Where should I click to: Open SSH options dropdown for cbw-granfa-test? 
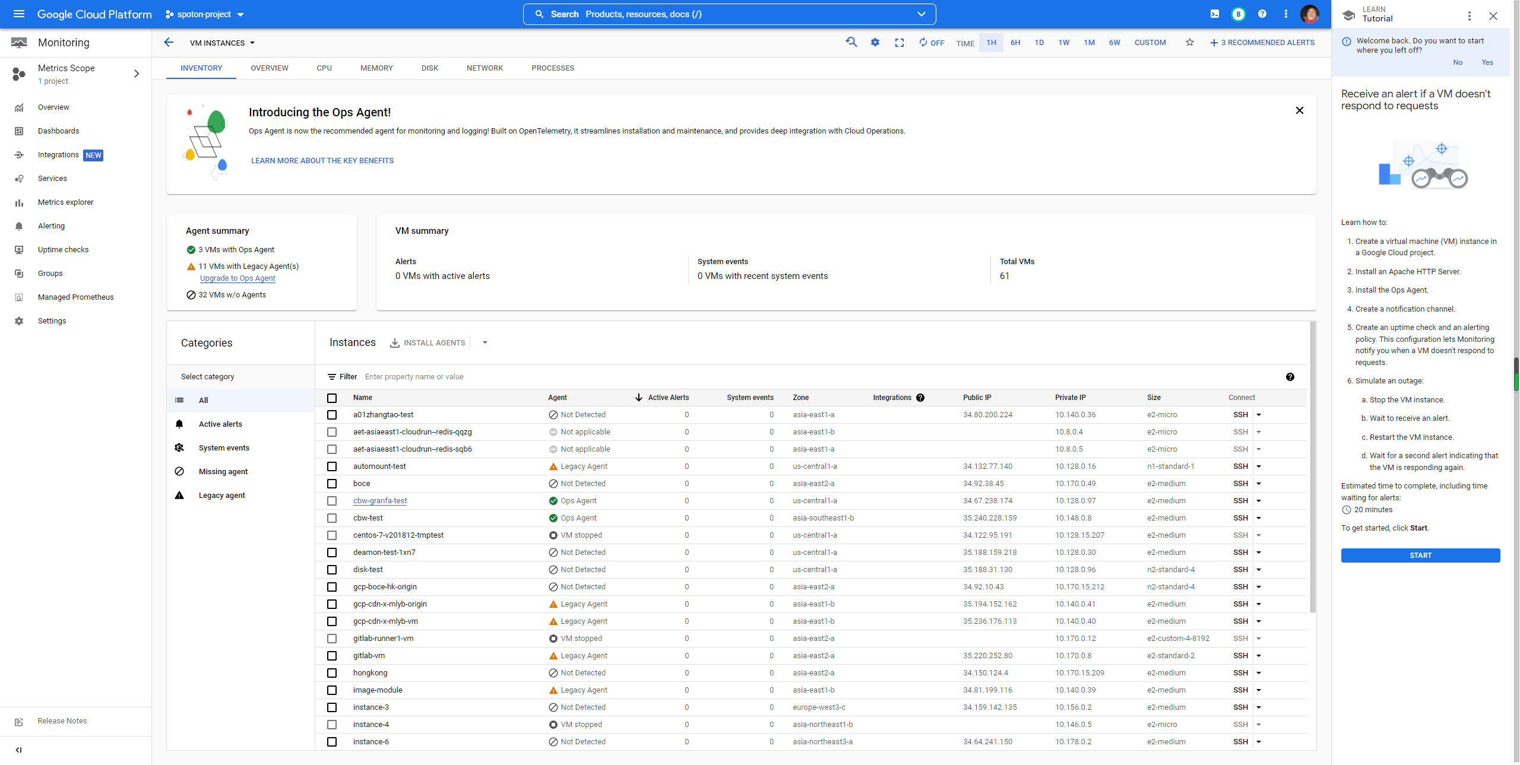coord(1258,501)
